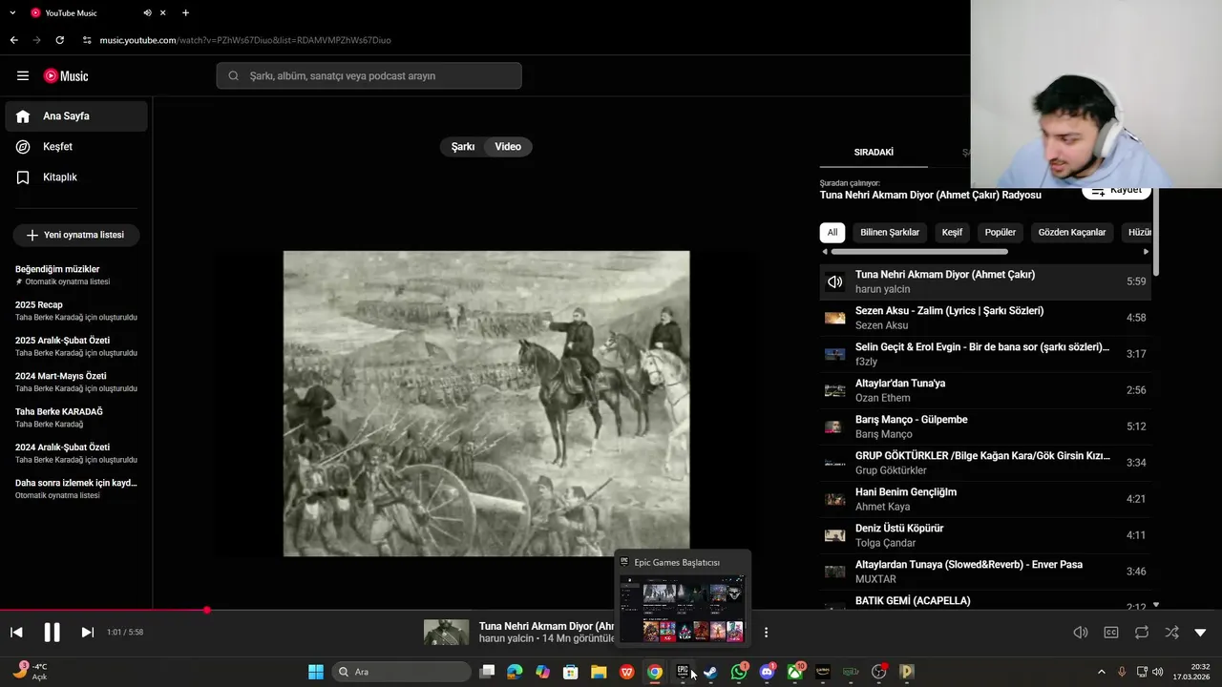1222x687 pixels.
Task: Click the now-playing thumbnail in player bar
Action: 446,633
